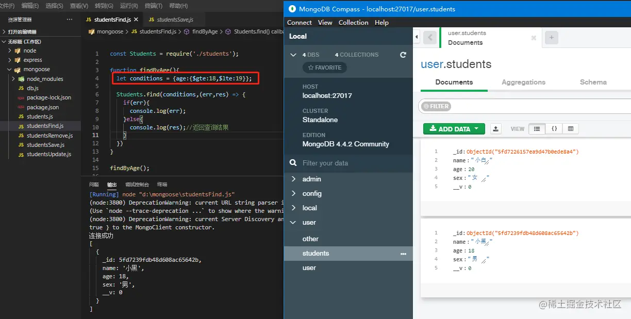Open the Help menu in Compass
Screen dimensions: 631x319
(x=382, y=23)
